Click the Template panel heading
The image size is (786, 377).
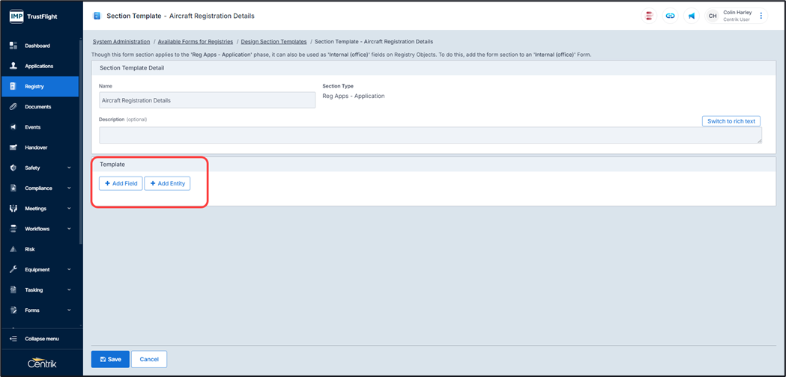[x=112, y=165]
